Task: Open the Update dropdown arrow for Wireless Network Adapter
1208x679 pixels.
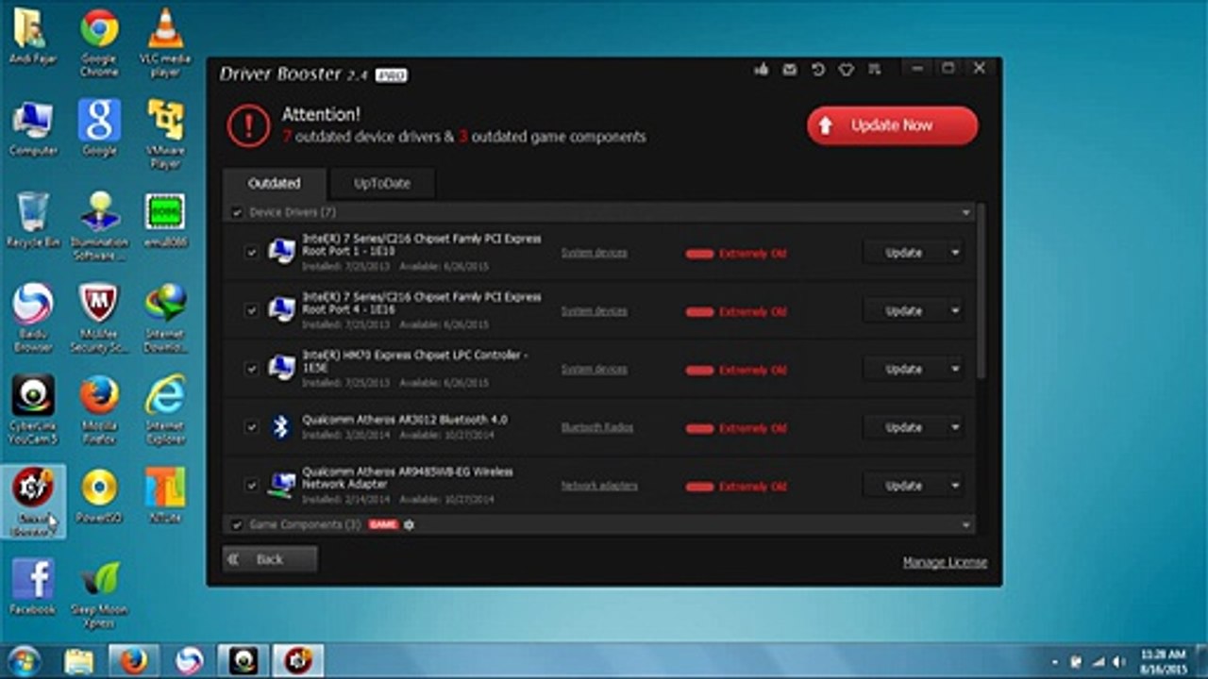Action: tap(955, 486)
